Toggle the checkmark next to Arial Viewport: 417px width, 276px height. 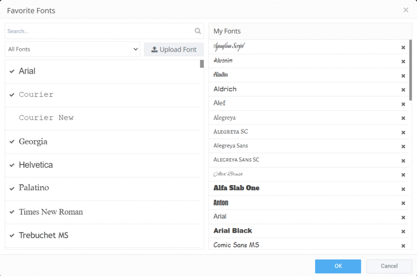11,71
